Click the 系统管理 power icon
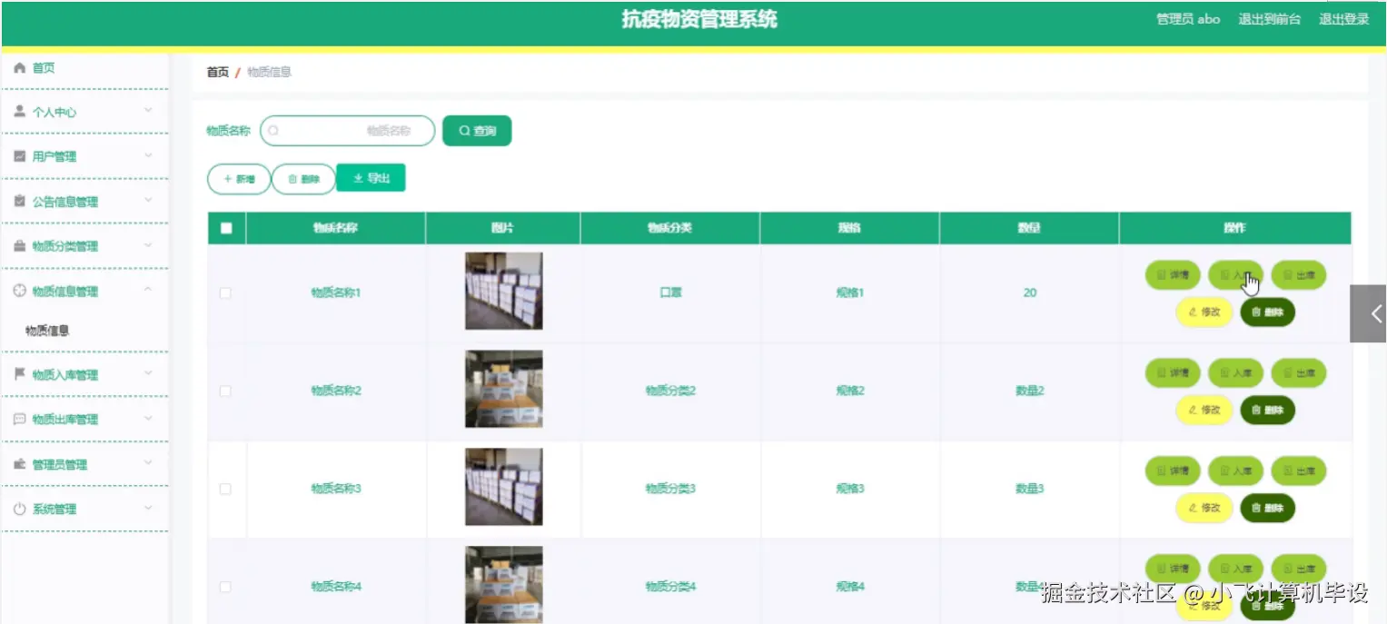The image size is (1387, 624). click(18, 509)
